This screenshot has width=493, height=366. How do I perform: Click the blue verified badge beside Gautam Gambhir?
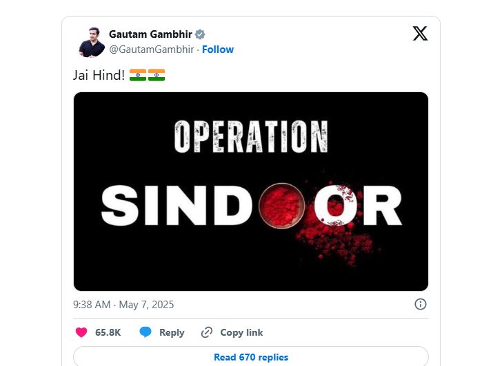[200, 34]
